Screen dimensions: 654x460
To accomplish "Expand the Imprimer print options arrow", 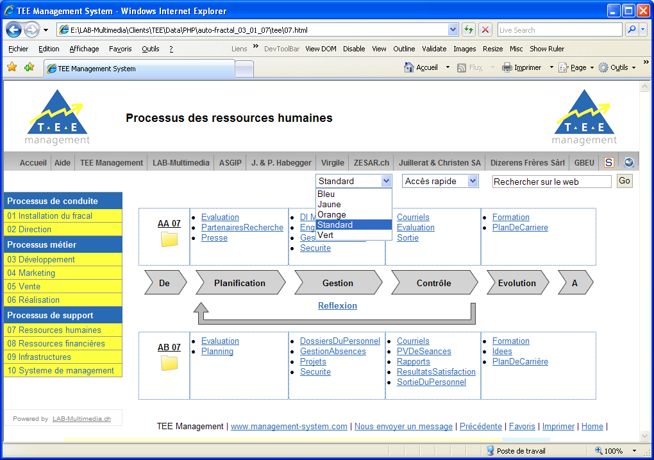I will pyautogui.click(x=551, y=67).
